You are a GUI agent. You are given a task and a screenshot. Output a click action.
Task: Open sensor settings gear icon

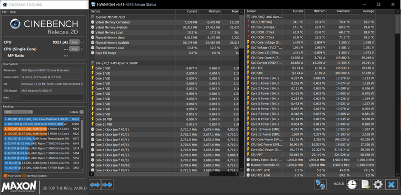[378, 184]
